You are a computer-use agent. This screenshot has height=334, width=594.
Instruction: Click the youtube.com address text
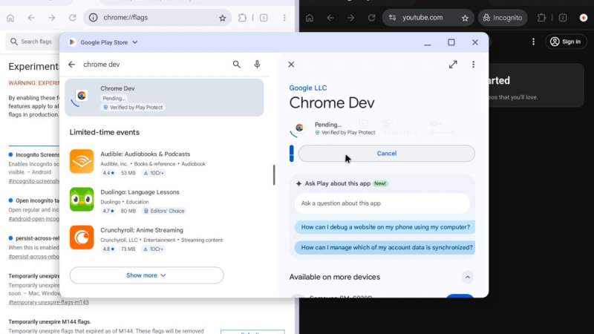click(422, 18)
